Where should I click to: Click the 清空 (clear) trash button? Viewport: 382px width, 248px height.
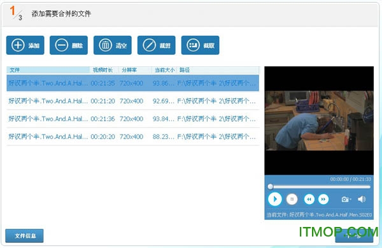(113, 45)
